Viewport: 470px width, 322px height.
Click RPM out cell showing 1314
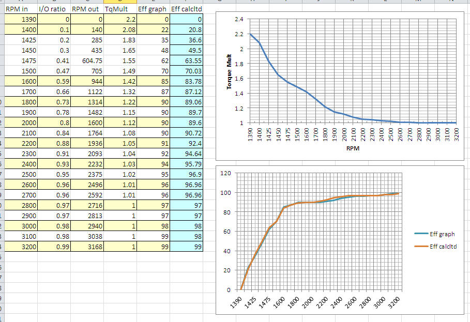[87, 102]
